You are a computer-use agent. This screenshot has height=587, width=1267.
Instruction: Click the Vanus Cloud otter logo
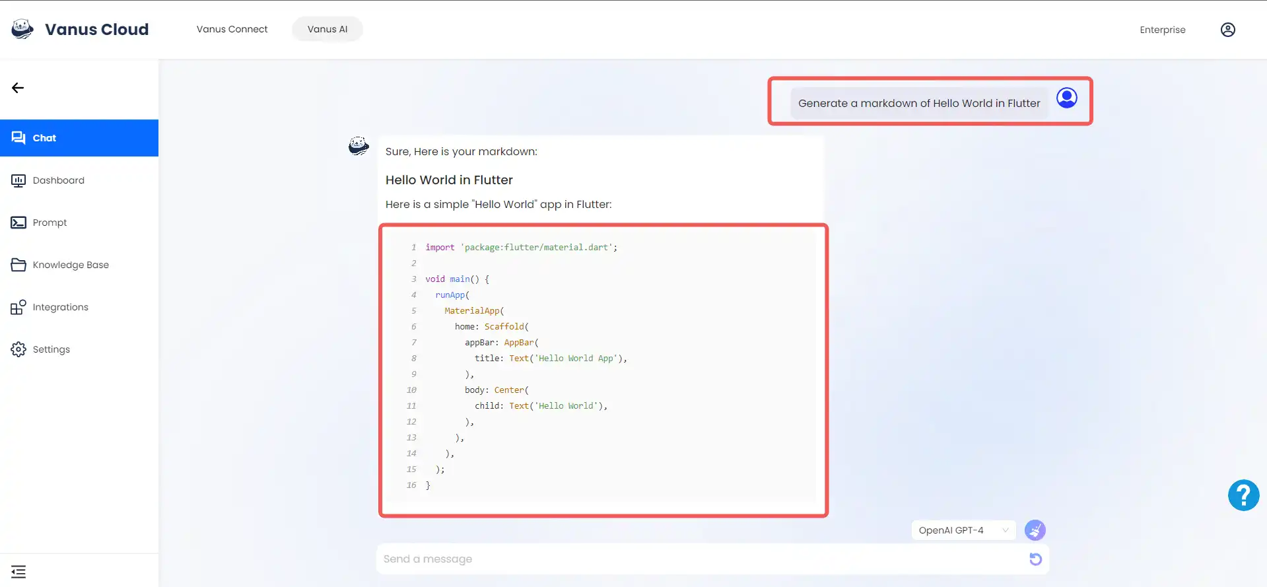[x=22, y=29]
